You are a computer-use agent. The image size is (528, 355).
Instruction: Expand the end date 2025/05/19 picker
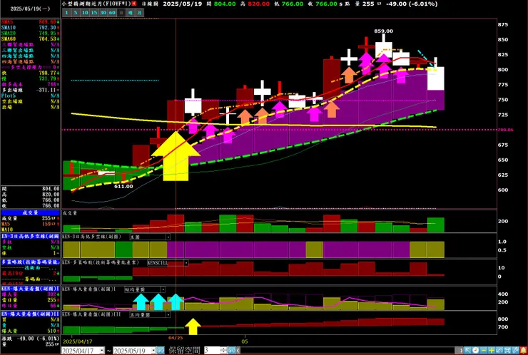click(153, 350)
